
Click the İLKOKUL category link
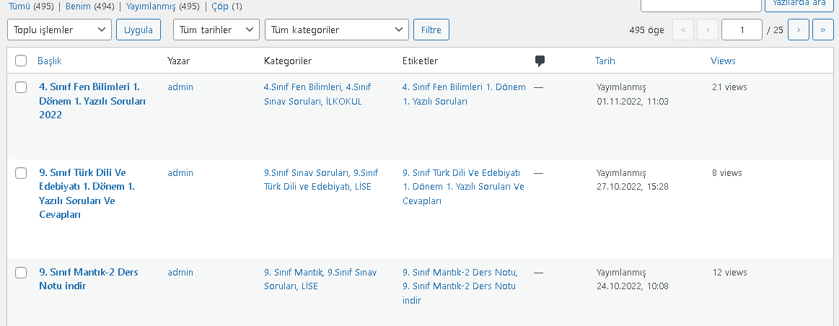coord(343,101)
